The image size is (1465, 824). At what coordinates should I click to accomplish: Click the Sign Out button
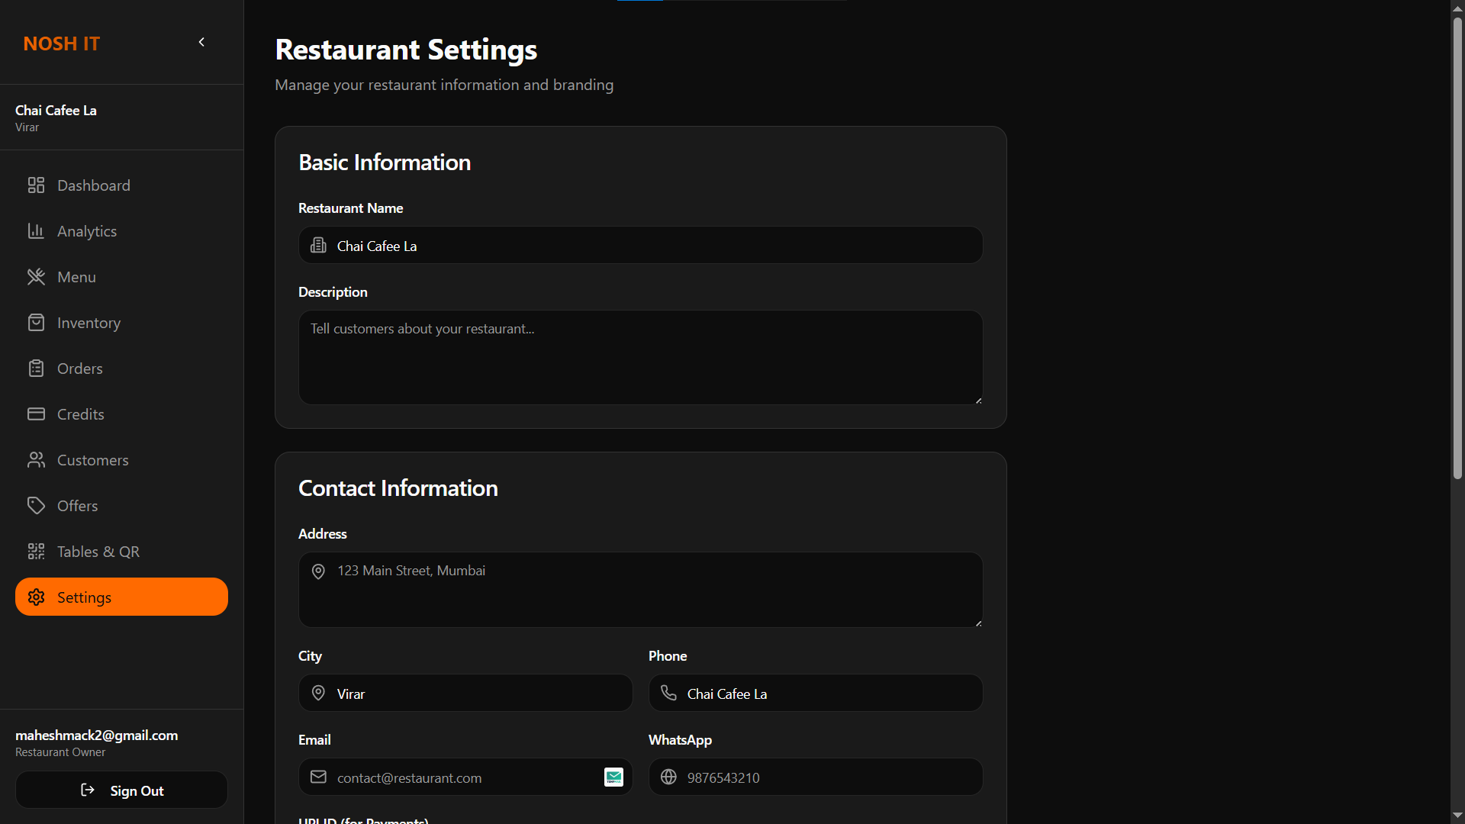pyautogui.click(x=121, y=790)
